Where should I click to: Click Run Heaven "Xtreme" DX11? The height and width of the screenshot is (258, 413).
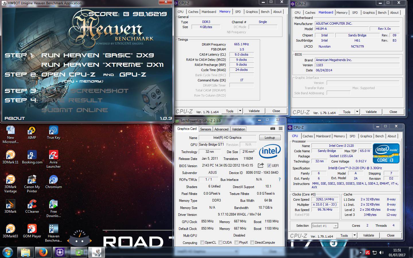(102, 65)
